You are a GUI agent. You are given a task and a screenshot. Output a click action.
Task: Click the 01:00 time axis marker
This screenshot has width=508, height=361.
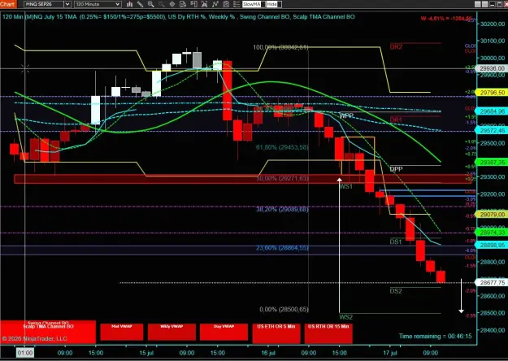coord(25,353)
